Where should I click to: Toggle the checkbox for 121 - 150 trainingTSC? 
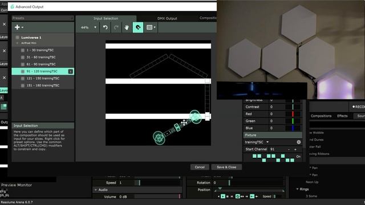(23, 79)
